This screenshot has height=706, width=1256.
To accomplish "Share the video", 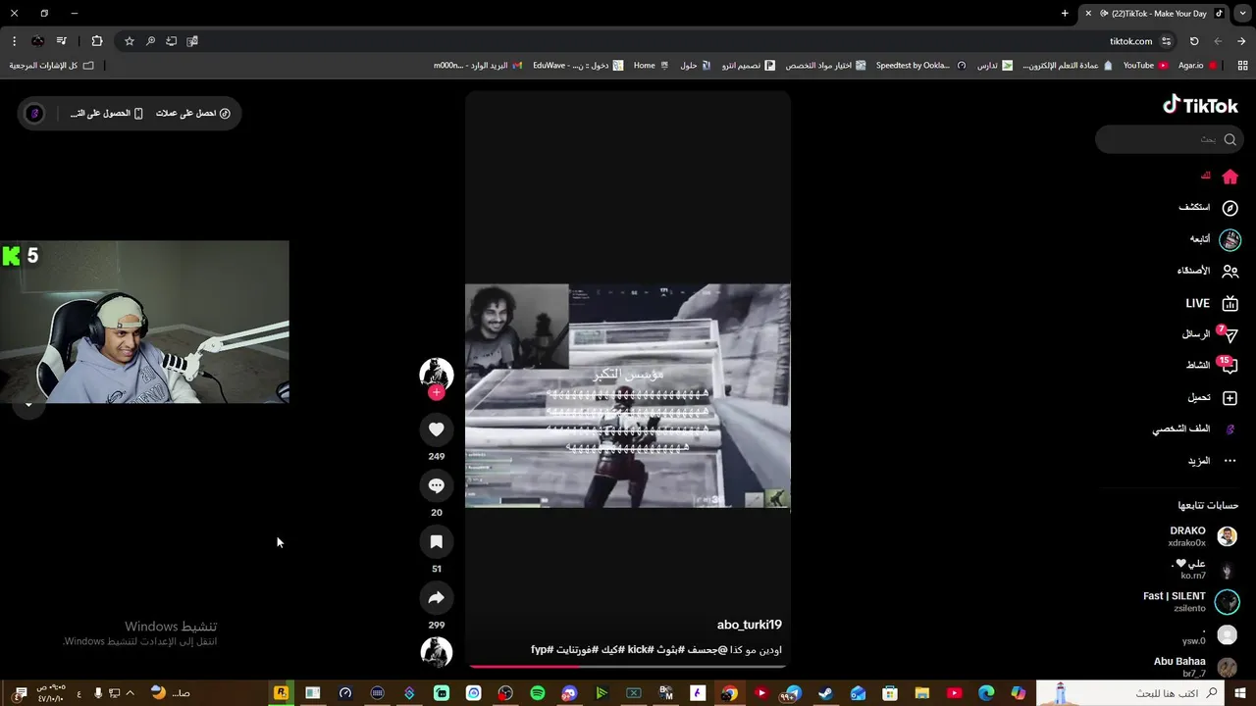I will 437,598.
